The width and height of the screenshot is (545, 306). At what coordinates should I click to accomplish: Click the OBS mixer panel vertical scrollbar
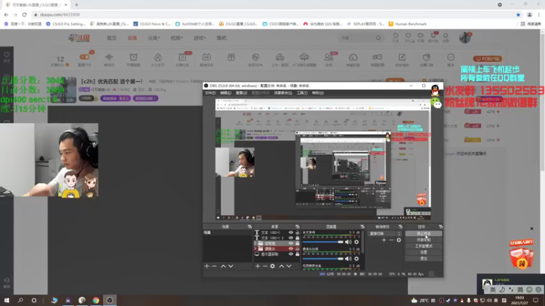coord(363,243)
